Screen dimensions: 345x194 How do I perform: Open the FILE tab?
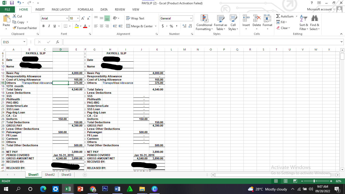7,9
